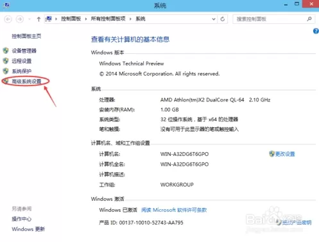The height and width of the screenshot is (242, 319).
Task: Select system type value 32 位操作系统
Action: click(177, 119)
